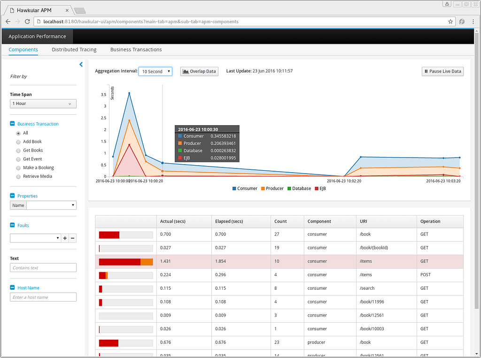Toggle Consumer legend color swatch

pyautogui.click(x=234, y=188)
